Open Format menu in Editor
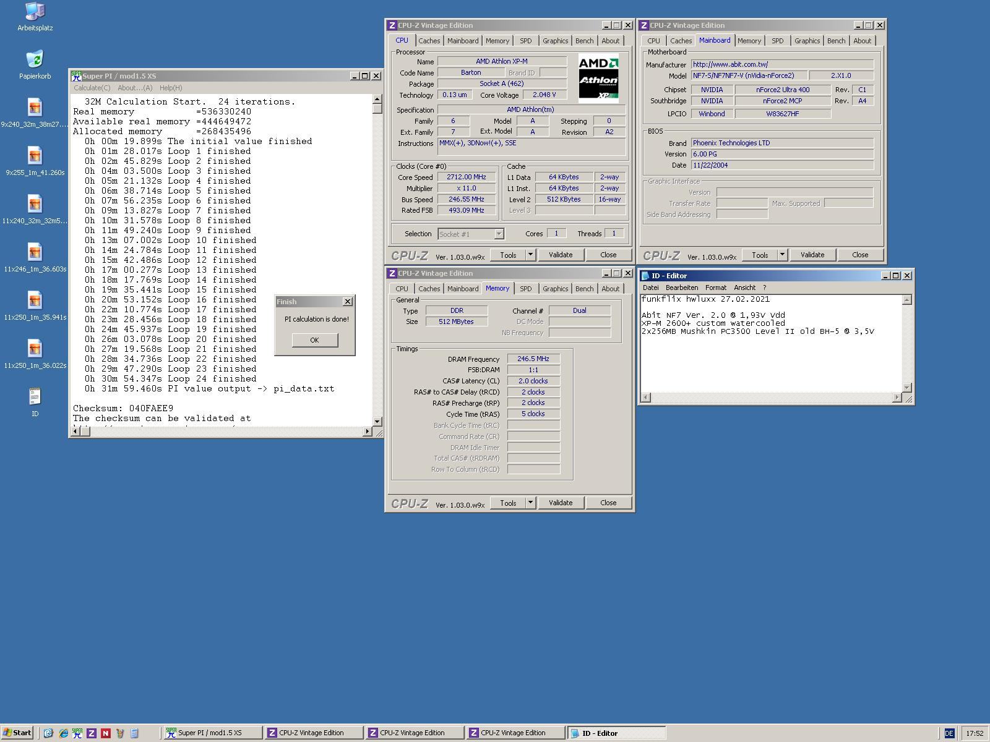 tap(716, 288)
